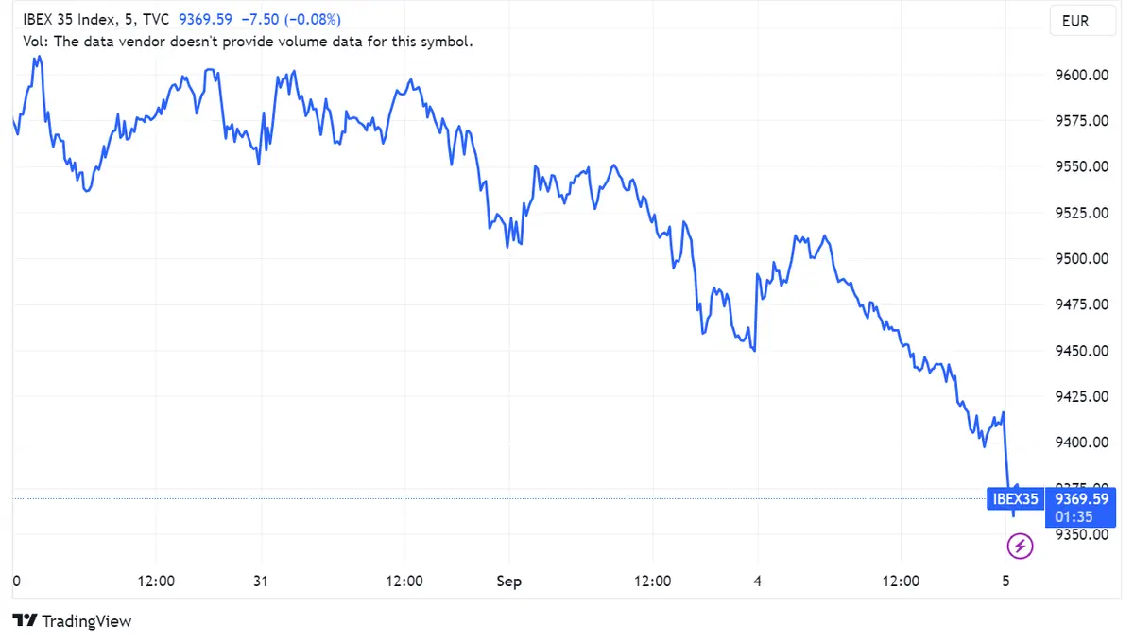The height and width of the screenshot is (643, 1134).
Task: Click the blue IBEX35 price flag label
Action: tap(1015, 498)
